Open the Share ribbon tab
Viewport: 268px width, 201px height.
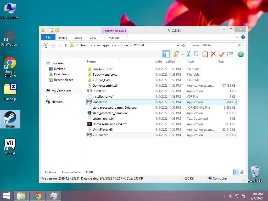click(78, 38)
